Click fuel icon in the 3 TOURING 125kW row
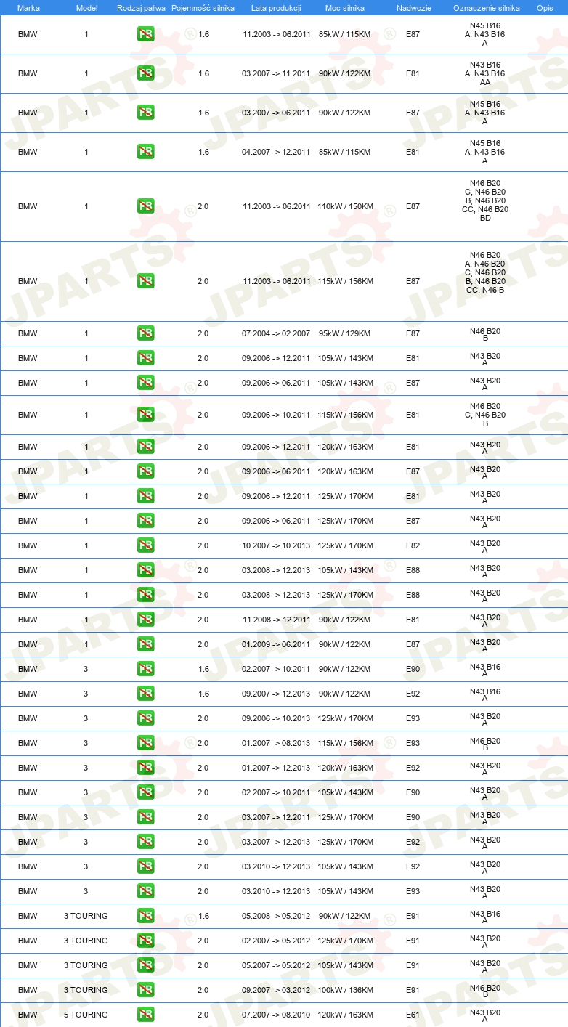The image size is (568, 1027). tap(145, 941)
